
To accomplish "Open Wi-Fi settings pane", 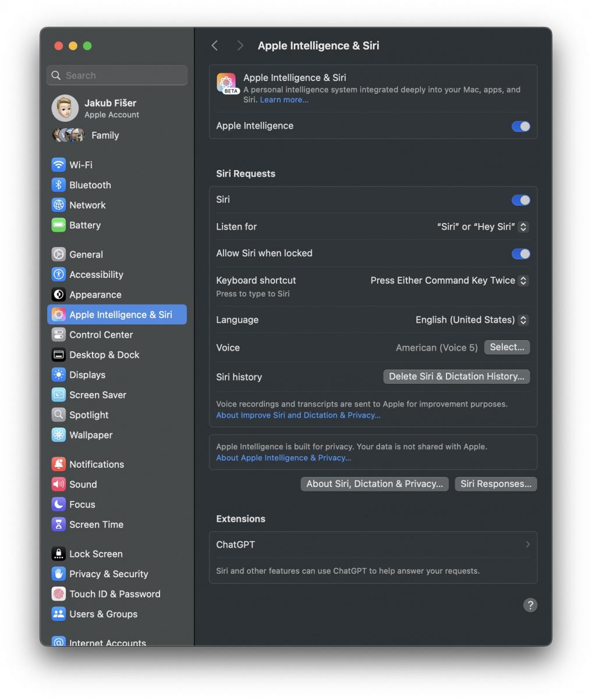I will (117, 165).
